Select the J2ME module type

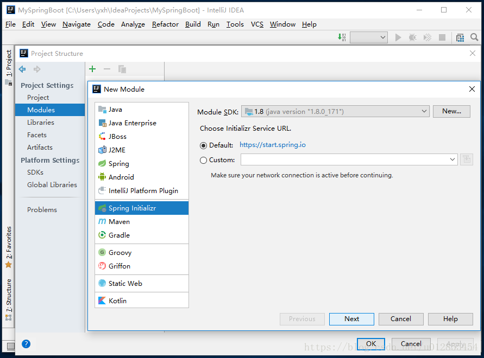[x=142, y=150]
